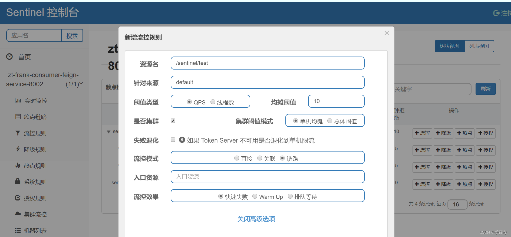The height and width of the screenshot is (237, 511).
Task: Click the logout icon in the header
Action: click(496, 13)
